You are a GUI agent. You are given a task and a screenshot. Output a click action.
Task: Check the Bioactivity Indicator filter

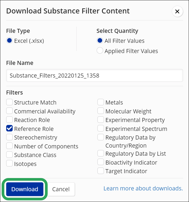point(101,162)
